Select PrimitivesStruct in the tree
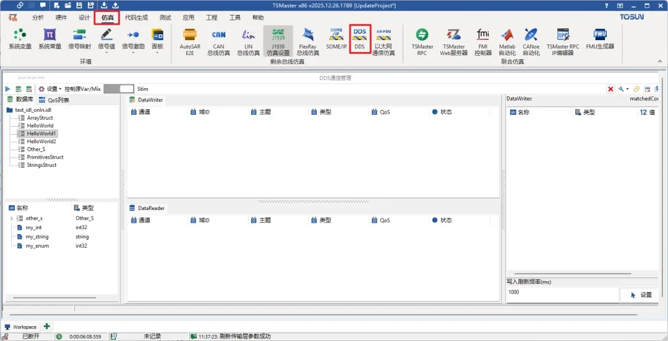This screenshot has height=341, width=668. pos(45,157)
